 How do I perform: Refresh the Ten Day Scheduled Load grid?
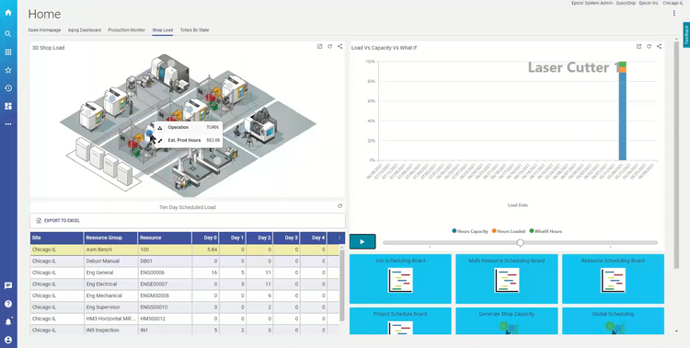tap(339, 205)
